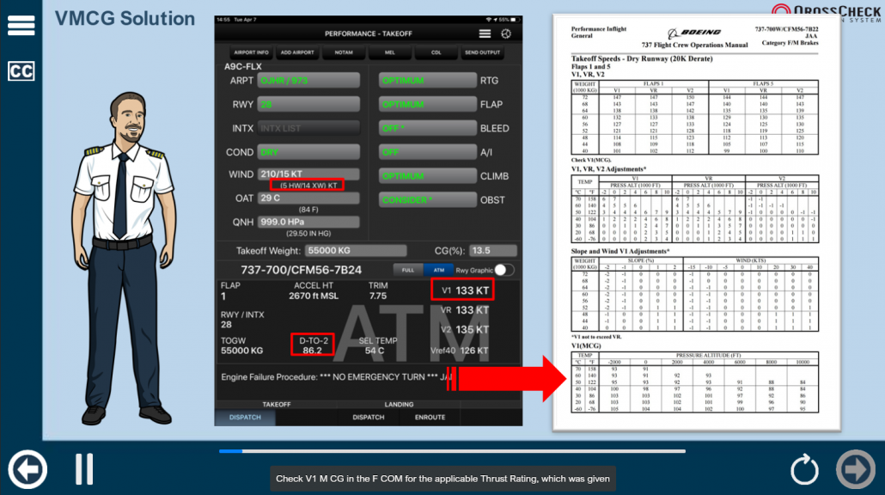Click the VMCG Solution slide title
This screenshot has width=885, height=495.
point(125,19)
